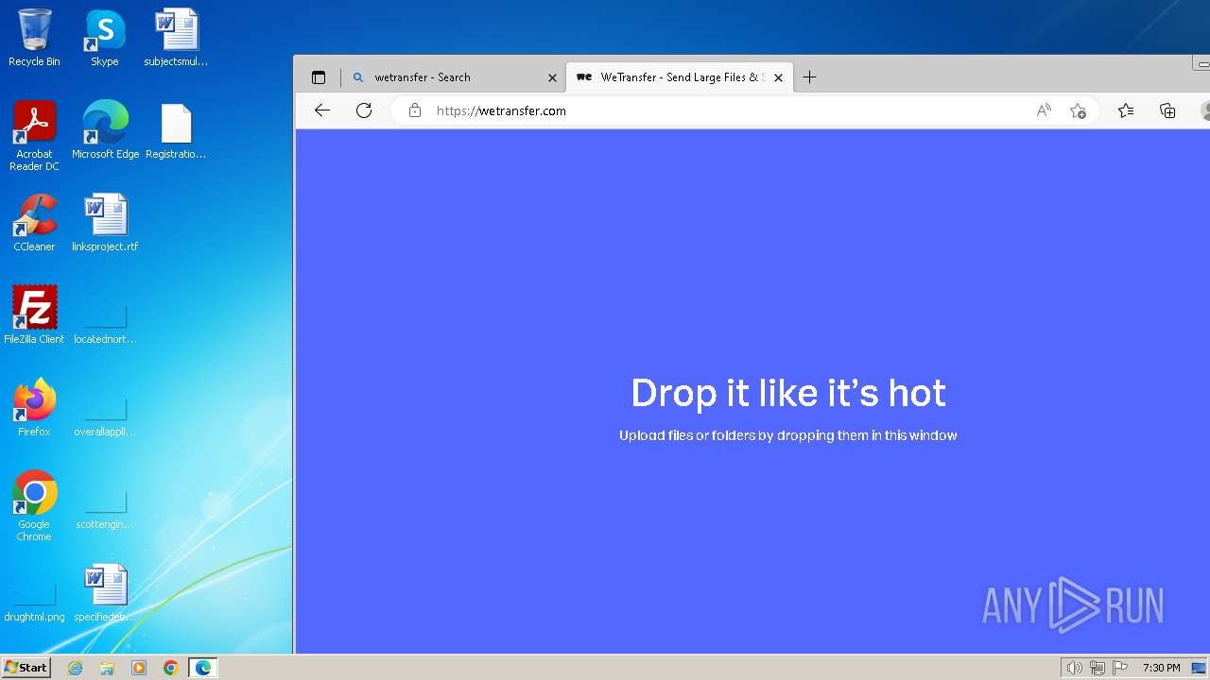The height and width of the screenshot is (680, 1210).
Task: Open media player from the taskbar
Action: click(139, 668)
